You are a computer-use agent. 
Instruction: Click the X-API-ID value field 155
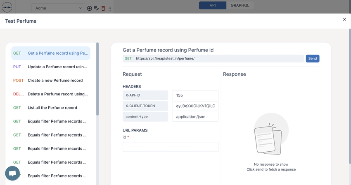195,95
